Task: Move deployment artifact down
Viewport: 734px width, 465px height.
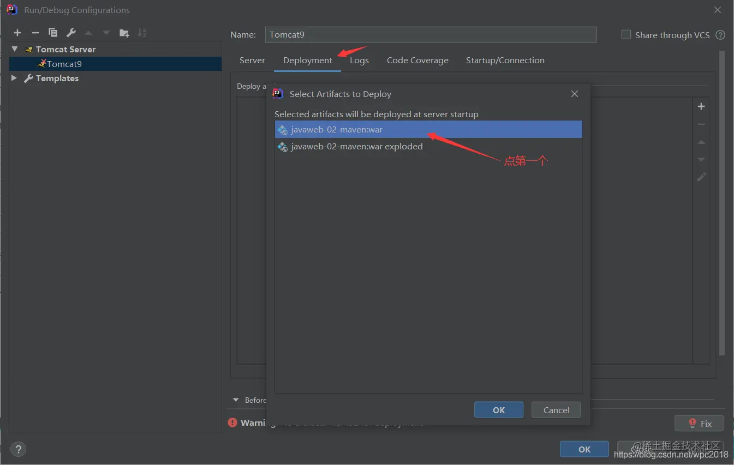Action: [701, 160]
